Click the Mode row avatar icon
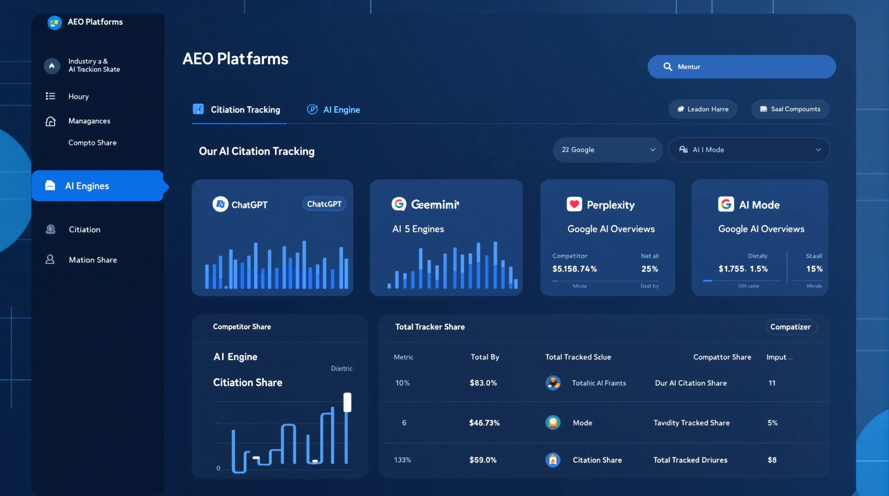This screenshot has height=496, width=889. (x=553, y=422)
